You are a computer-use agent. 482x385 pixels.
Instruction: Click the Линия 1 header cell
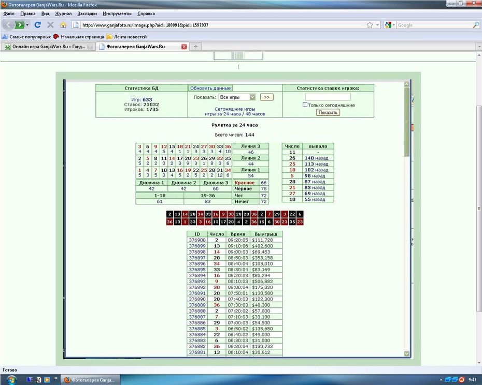250,170
